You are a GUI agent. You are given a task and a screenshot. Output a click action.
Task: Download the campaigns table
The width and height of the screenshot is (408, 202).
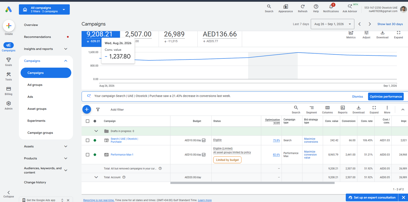tap(359, 110)
